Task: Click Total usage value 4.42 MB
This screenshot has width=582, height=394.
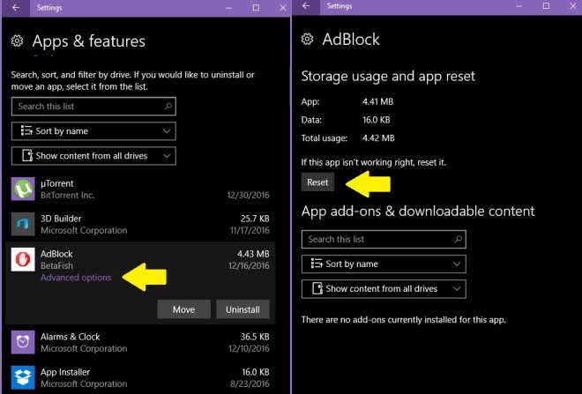Action: [378, 138]
